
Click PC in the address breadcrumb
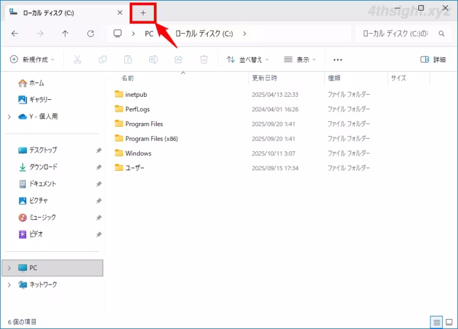149,34
